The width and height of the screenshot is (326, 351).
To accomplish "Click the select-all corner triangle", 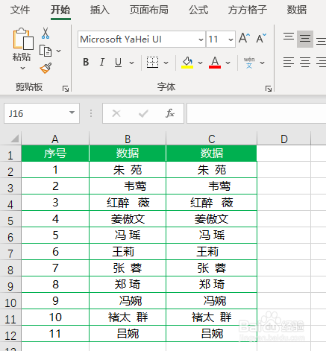I will click(x=15, y=139).
